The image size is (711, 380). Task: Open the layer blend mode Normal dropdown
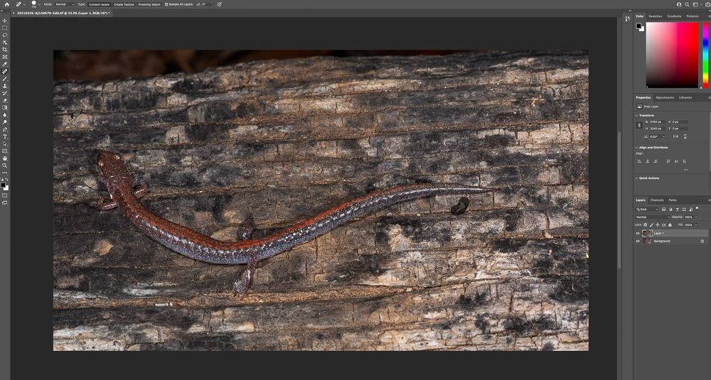653,217
